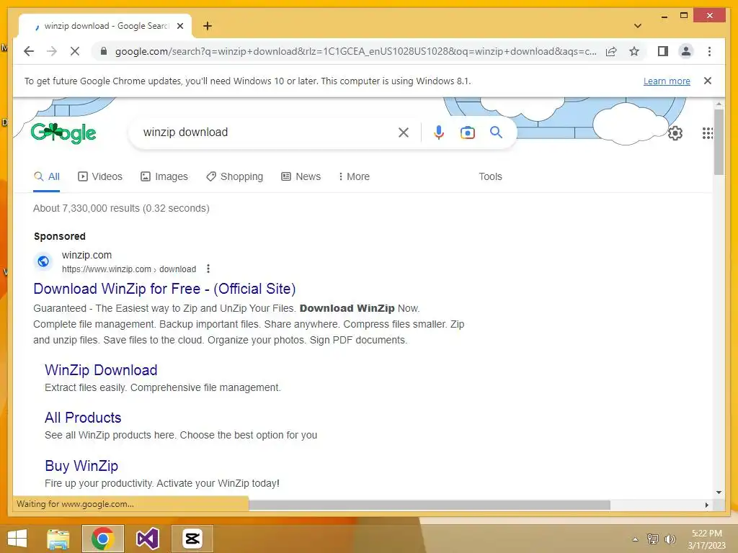Close the winzip download tab
Screen dimensions: 738x553
[179, 26]
